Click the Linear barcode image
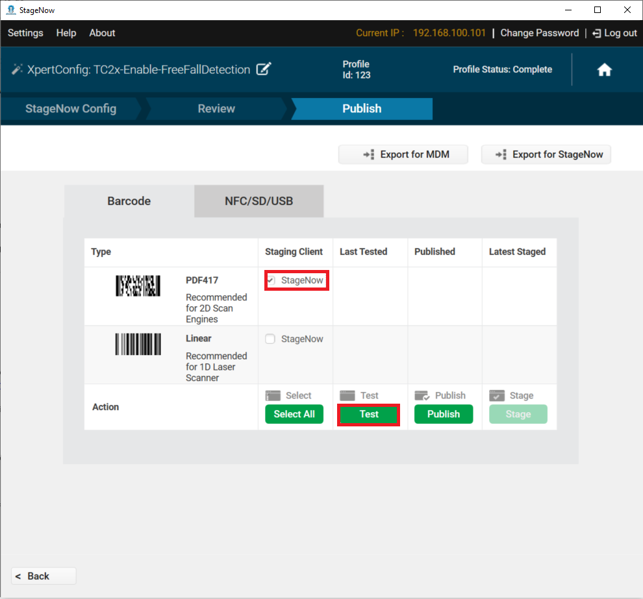643x599 pixels. (138, 344)
